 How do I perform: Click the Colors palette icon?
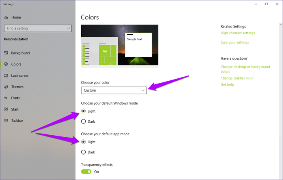coord(6,64)
